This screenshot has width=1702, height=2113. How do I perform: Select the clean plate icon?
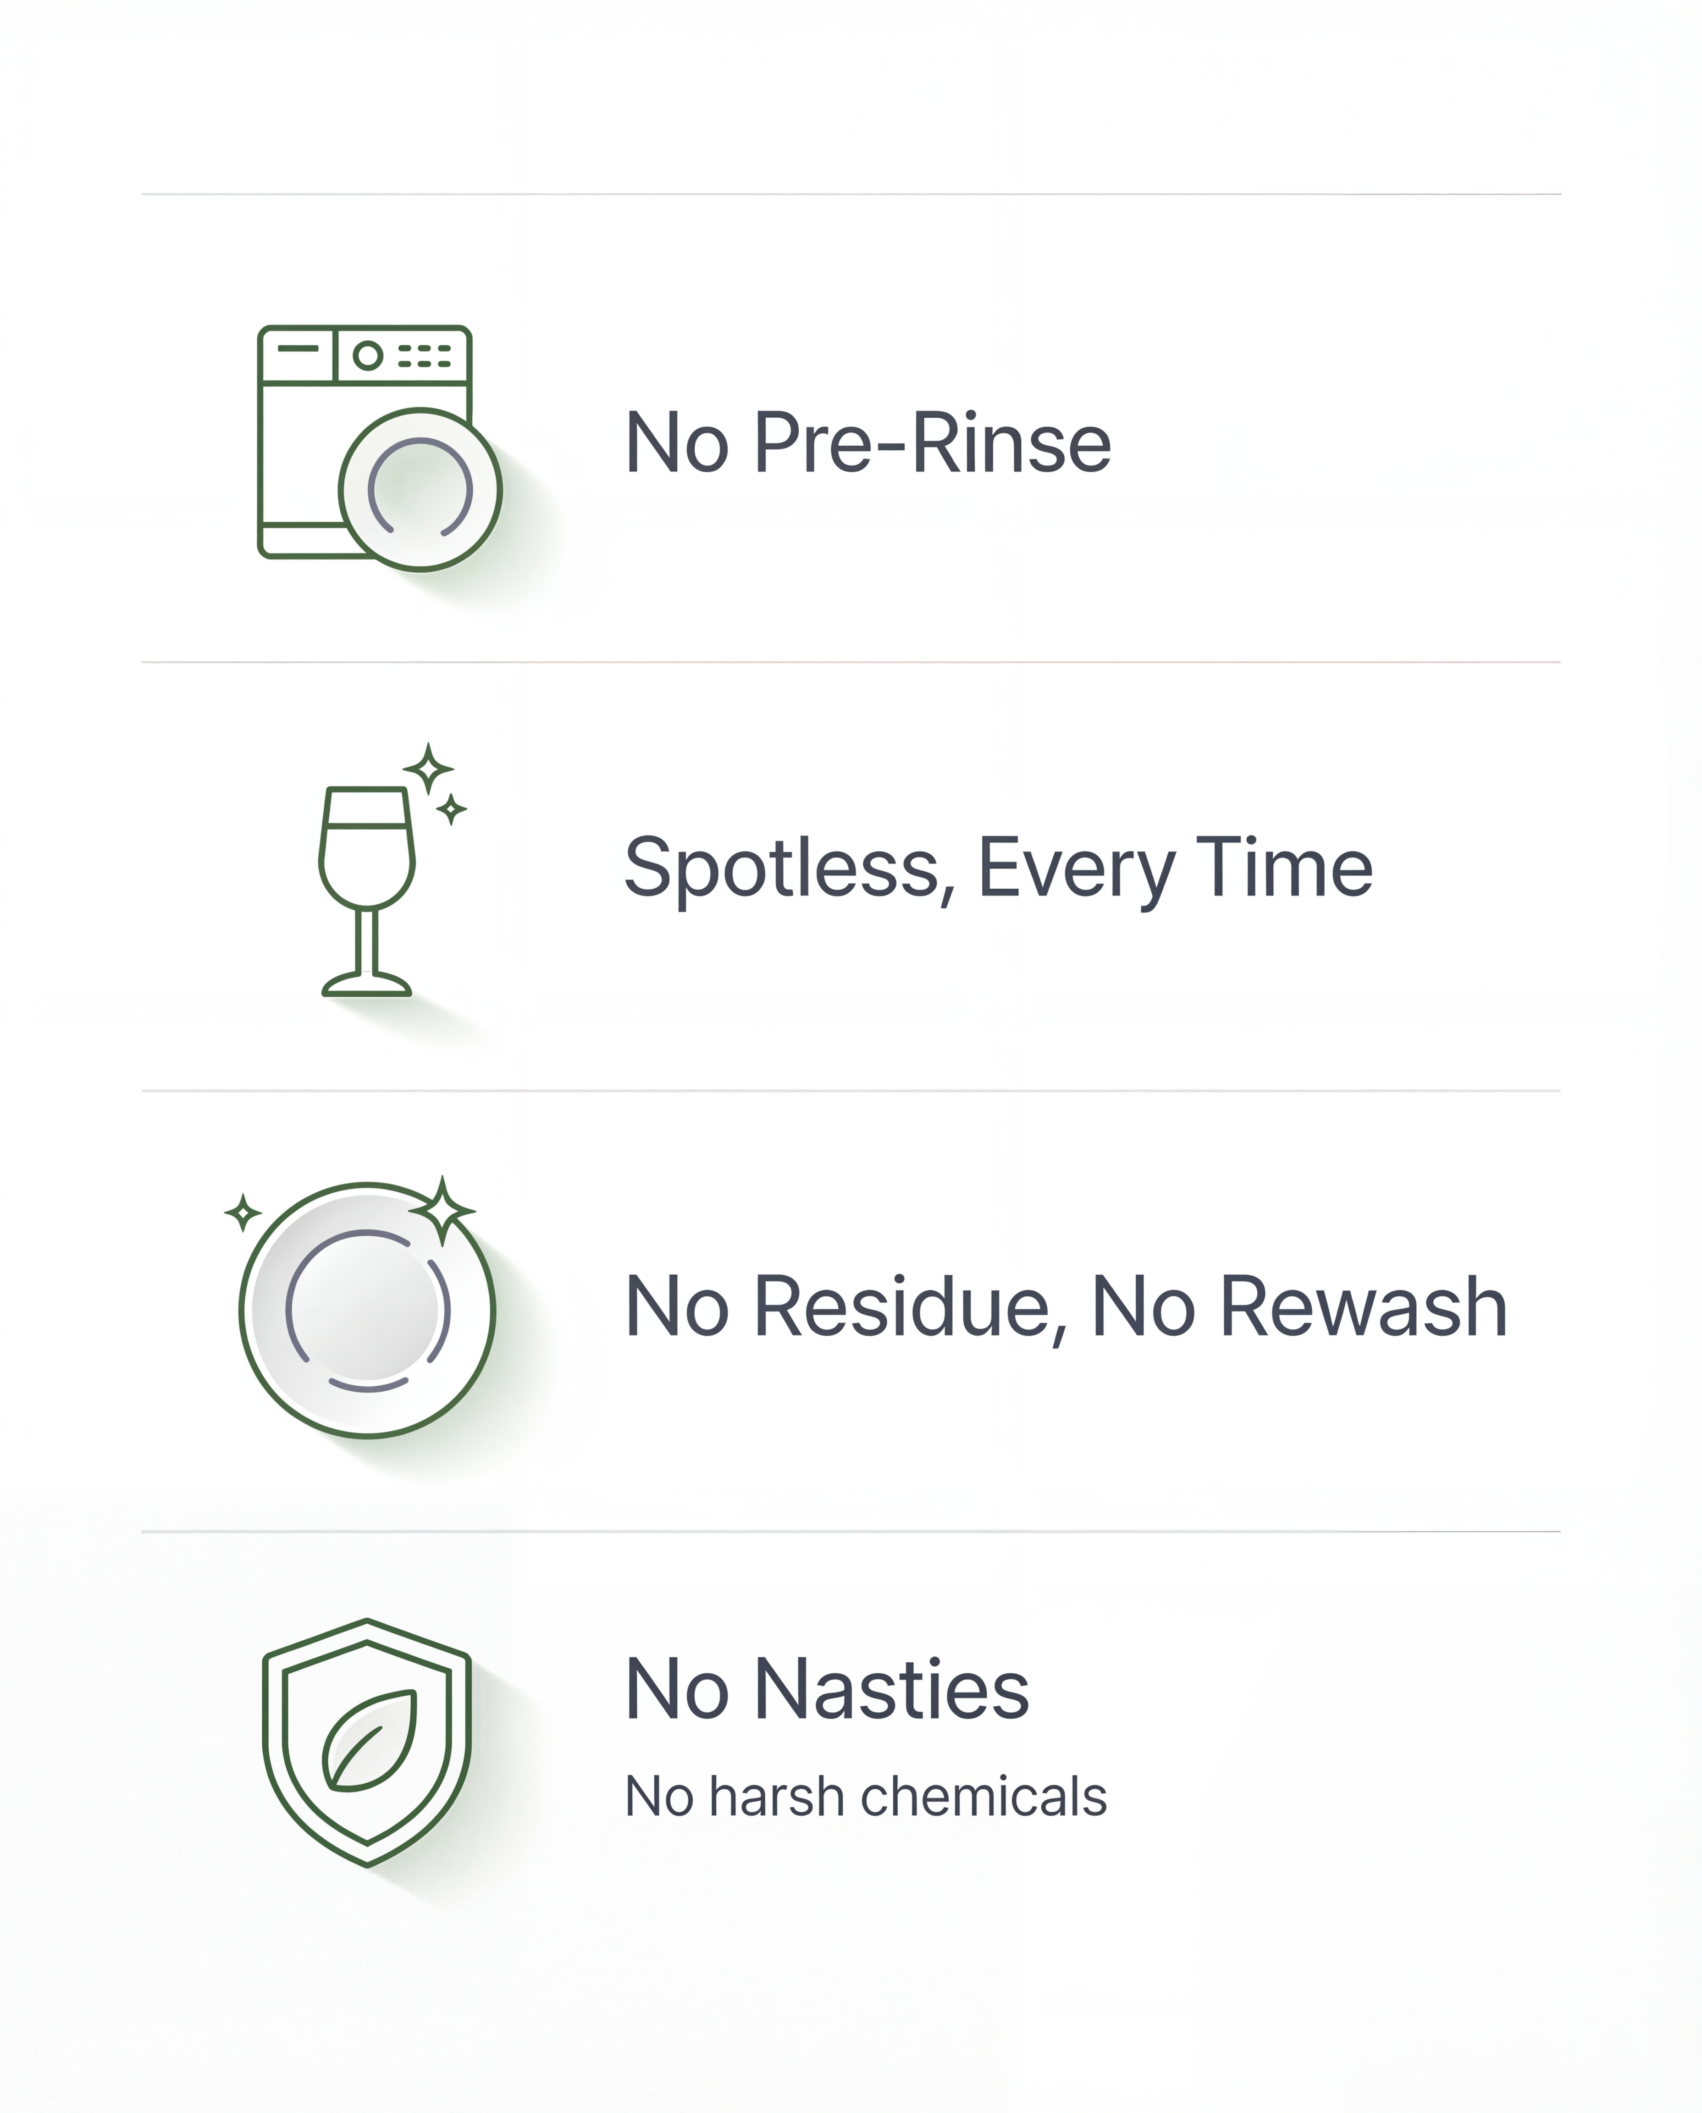[367, 1311]
